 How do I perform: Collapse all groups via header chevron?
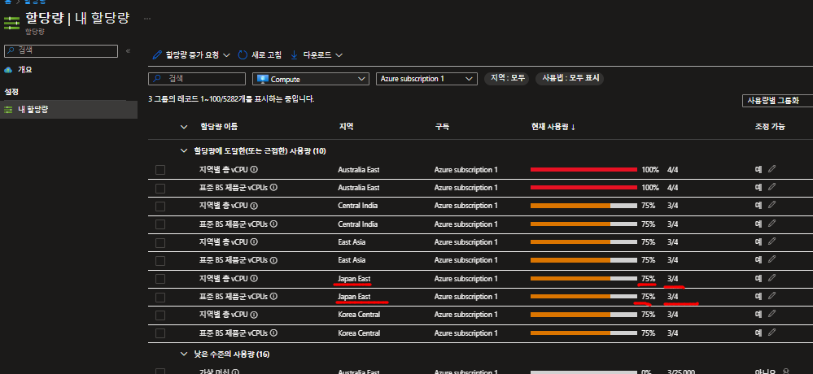click(184, 126)
